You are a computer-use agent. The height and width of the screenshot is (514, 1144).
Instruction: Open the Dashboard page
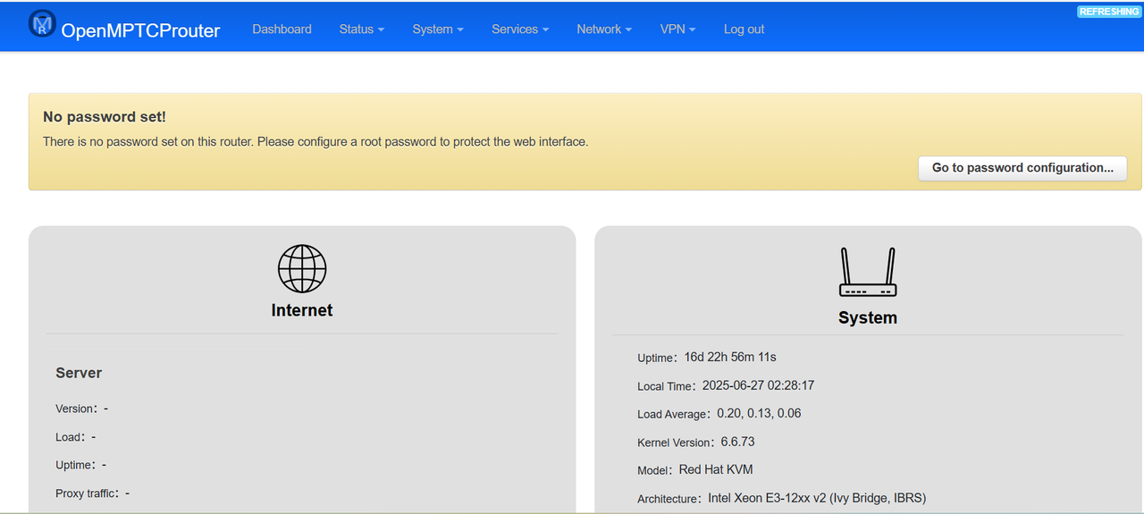(x=282, y=29)
